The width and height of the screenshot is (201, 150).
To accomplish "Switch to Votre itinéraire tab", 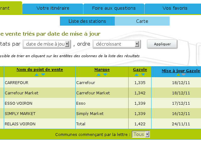I will click(53, 8).
